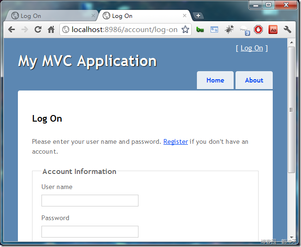Open the blue window extension icon
The width and height of the screenshot is (301, 247).
point(214,30)
